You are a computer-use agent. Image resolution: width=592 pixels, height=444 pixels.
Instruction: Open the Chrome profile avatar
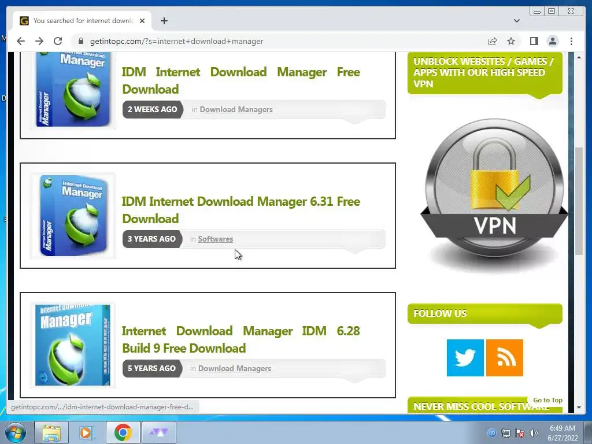coord(552,41)
